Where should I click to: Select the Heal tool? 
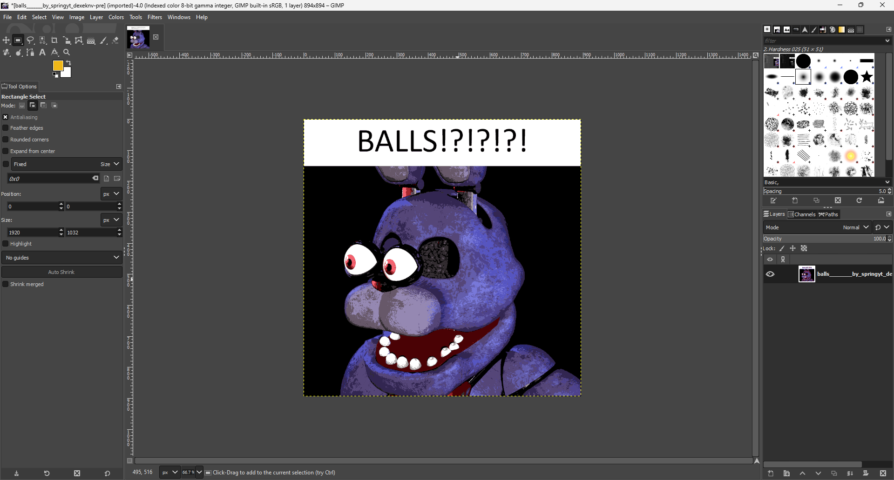(x=6, y=53)
